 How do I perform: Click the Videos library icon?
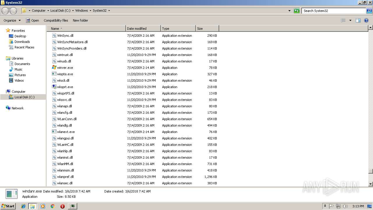coord(11,80)
